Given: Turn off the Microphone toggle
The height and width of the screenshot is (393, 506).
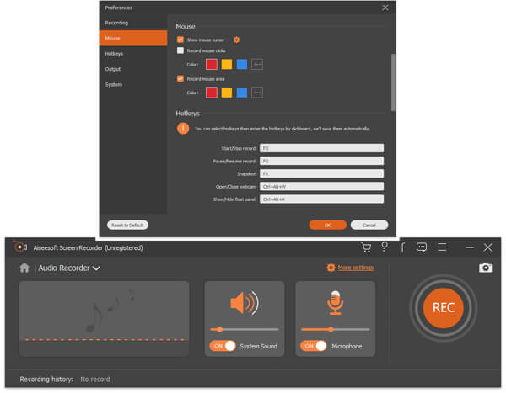Looking at the screenshot, I should (x=314, y=346).
